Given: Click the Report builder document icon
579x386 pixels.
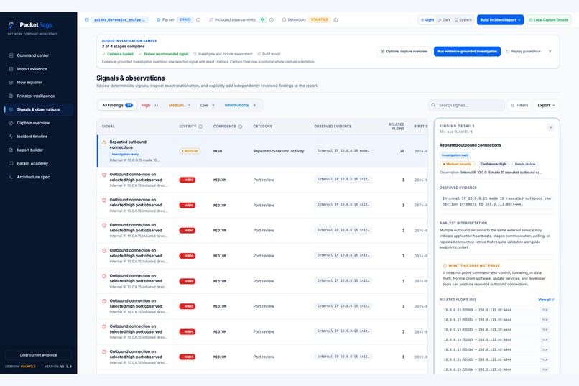Looking at the screenshot, I should [11, 150].
